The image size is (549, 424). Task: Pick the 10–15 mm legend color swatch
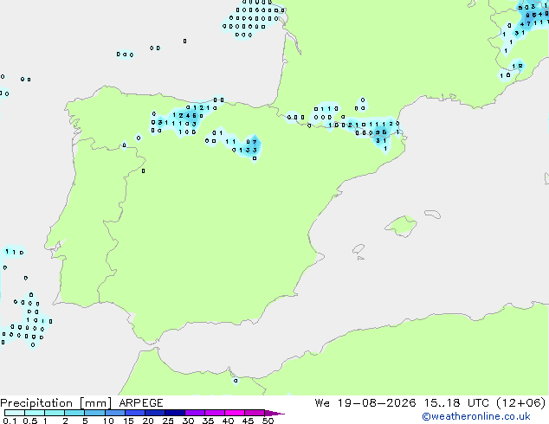pos(114,413)
